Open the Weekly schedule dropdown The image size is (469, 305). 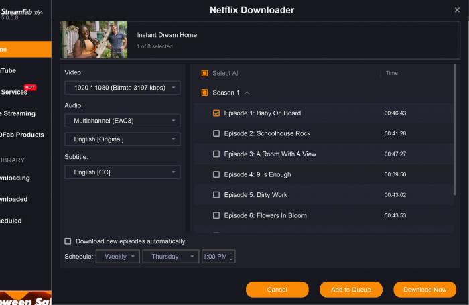(118, 257)
